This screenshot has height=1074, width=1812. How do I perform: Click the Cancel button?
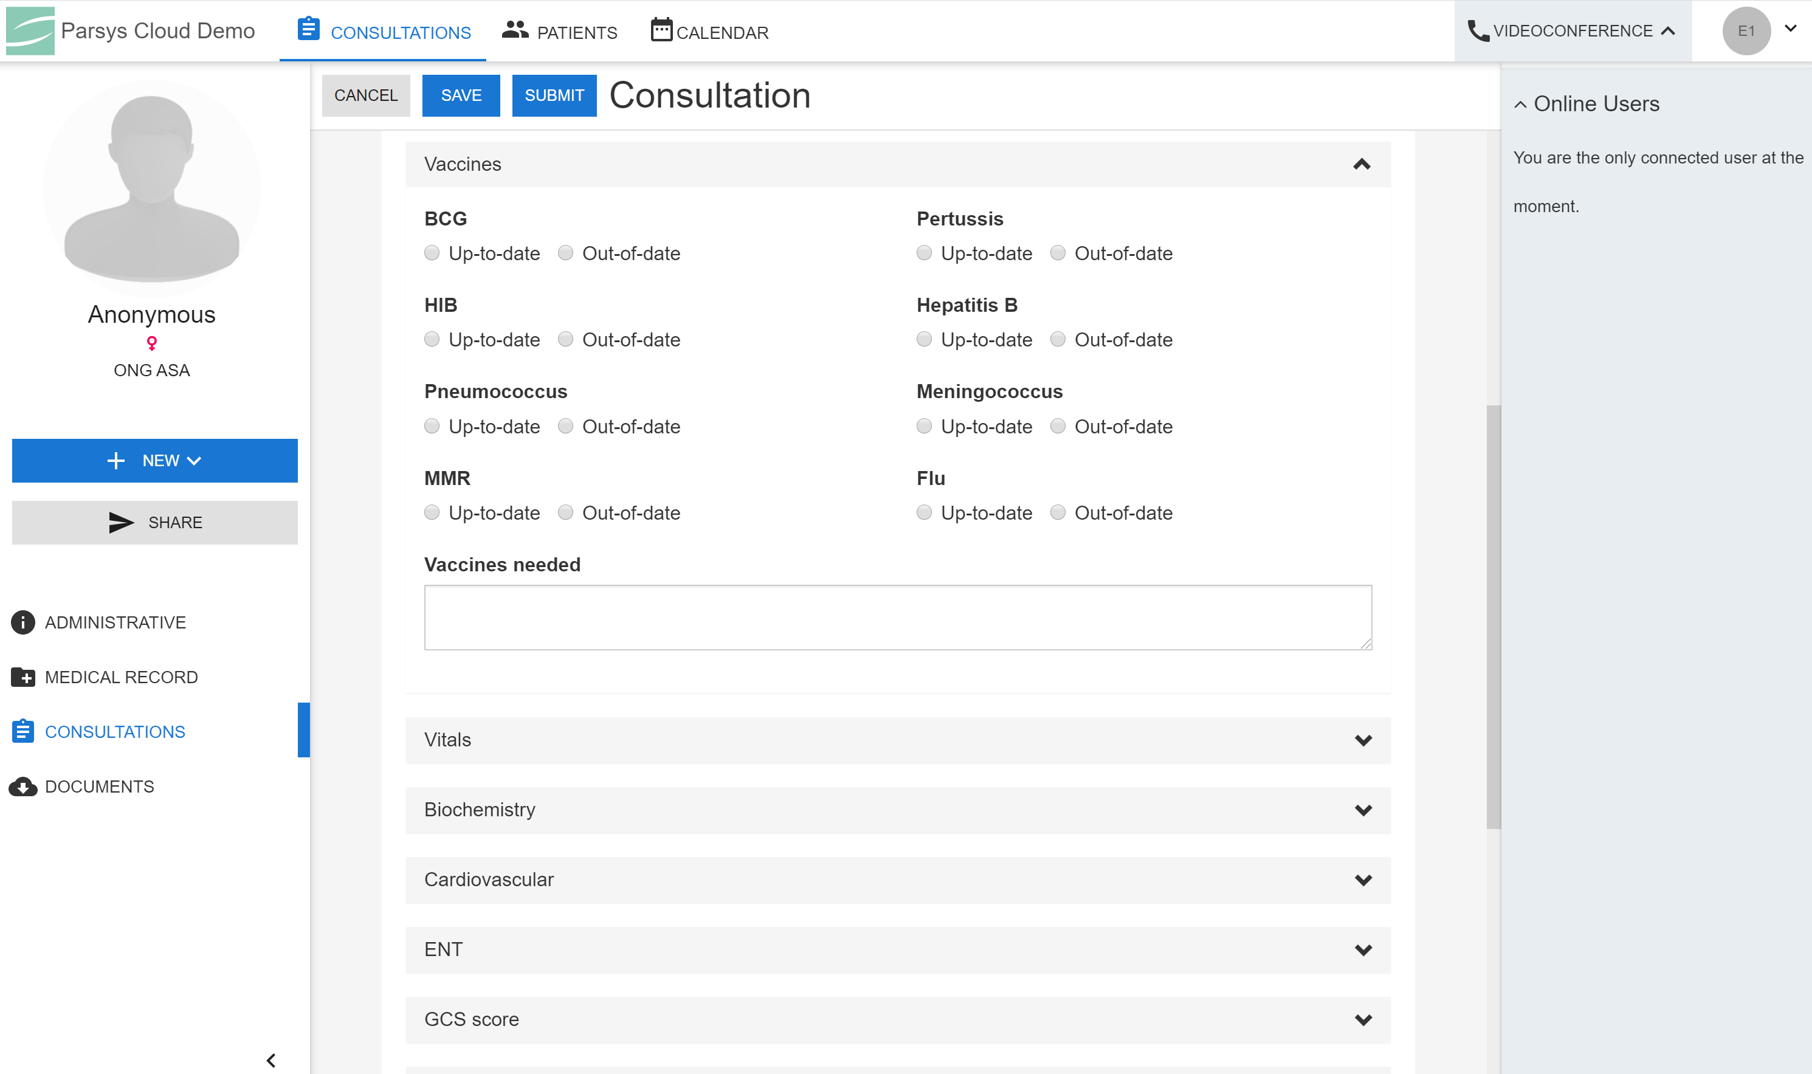365,95
